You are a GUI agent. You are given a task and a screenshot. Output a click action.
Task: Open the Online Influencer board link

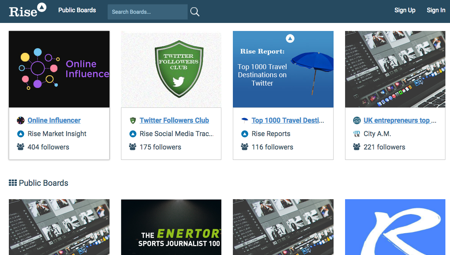54,120
